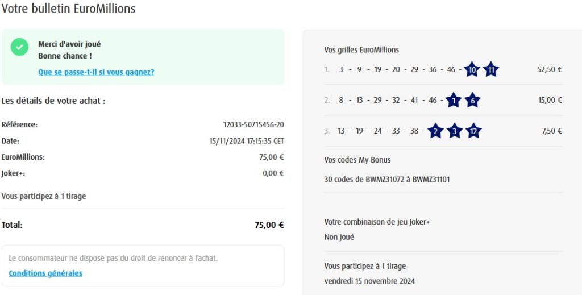
Task: Open the "Que se passe-t-il si vous gagnez?" link
Action: (96, 72)
